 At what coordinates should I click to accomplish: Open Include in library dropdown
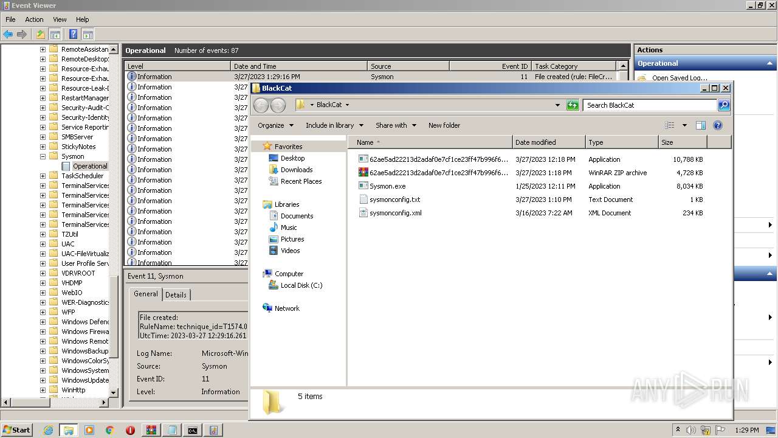tap(334, 125)
